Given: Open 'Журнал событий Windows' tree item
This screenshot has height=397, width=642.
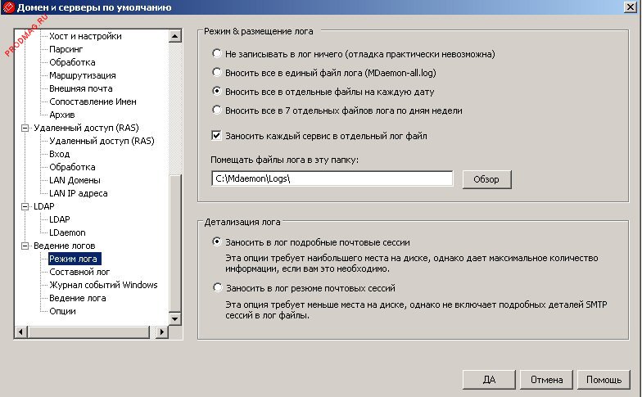Looking at the screenshot, I should 103,285.
